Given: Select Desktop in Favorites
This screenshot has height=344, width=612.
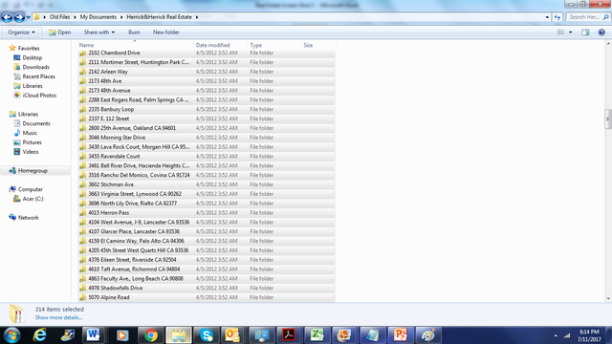Looking at the screenshot, I should click(32, 57).
